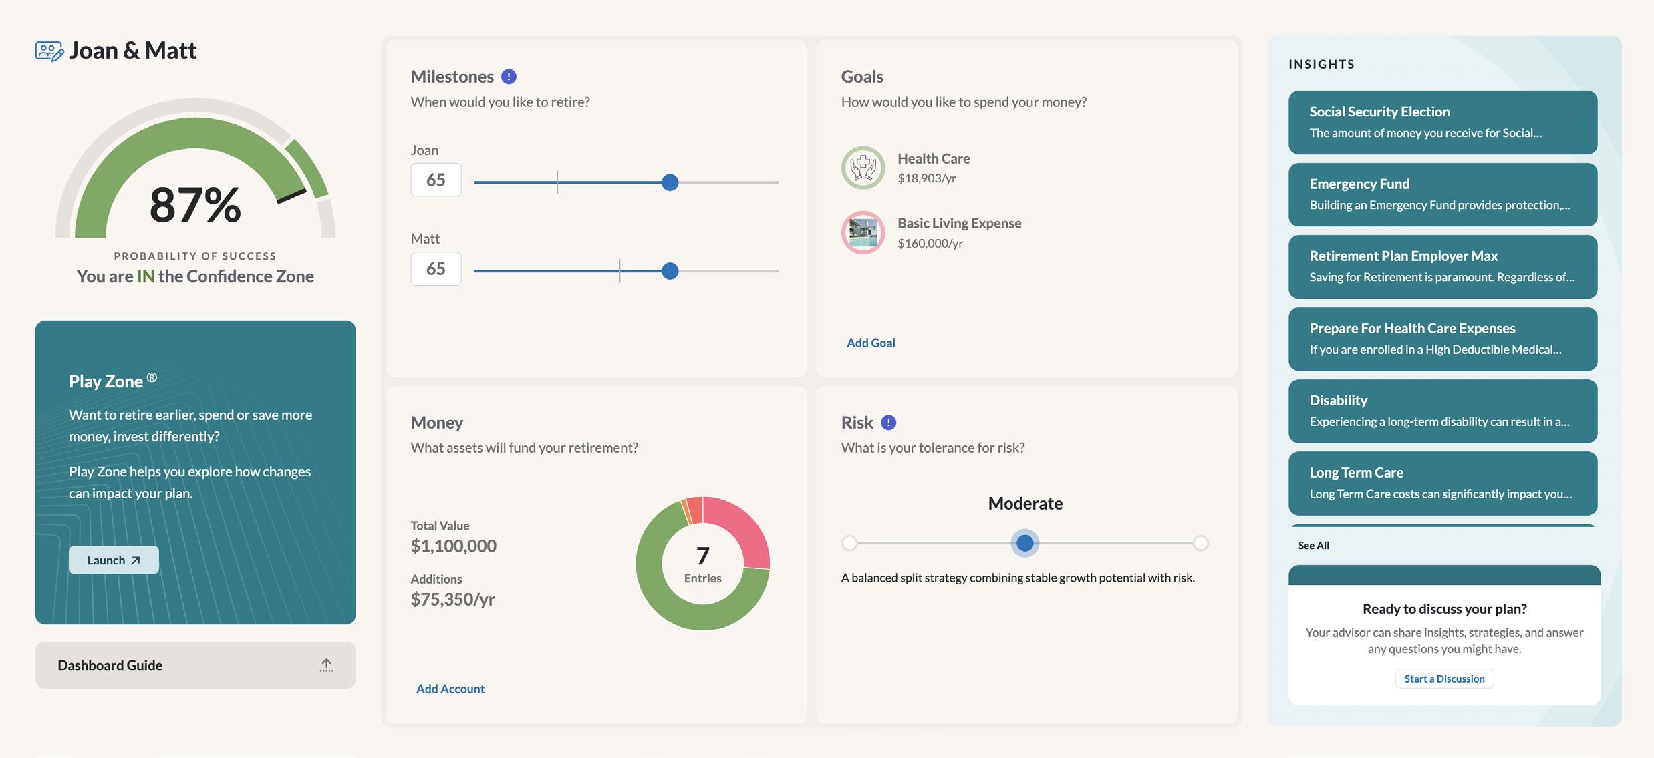1654x758 pixels.
Task: Click the Basic Living Expense house thumbnail
Action: [x=863, y=232]
